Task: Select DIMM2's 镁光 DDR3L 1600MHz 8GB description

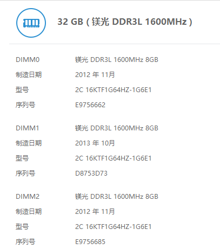Action: click(117, 197)
